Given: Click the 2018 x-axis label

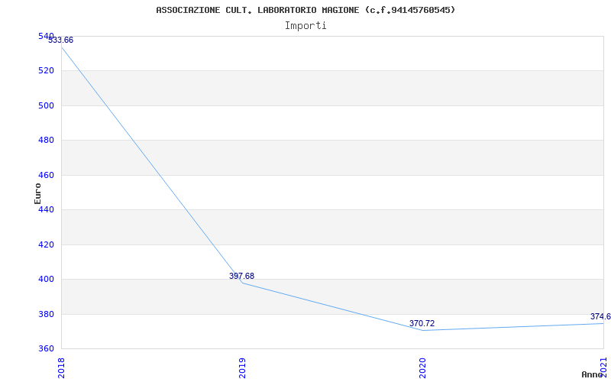Looking at the screenshot, I should (61, 368).
